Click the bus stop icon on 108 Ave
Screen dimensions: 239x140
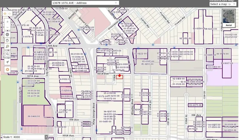click(28, 47)
